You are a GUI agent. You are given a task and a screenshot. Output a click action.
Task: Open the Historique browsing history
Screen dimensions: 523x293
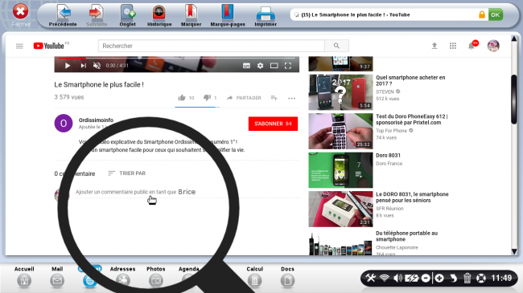coord(159,15)
